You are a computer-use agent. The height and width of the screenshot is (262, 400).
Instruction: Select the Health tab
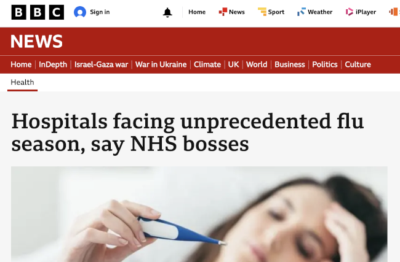pyautogui.click(x=22, y=82)
